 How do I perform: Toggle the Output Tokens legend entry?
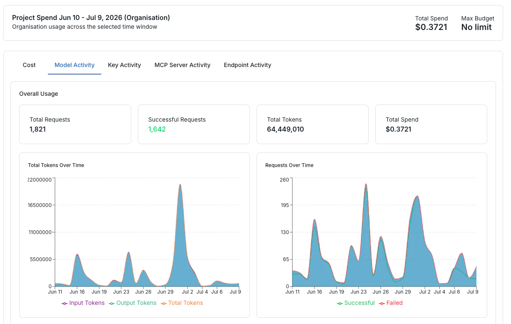[132, 303]
